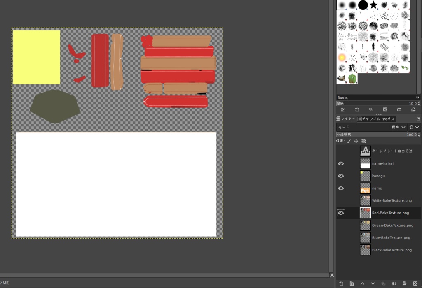The image size is (422, 288).
Task: Hide the name layer
Action: (x=341, y=188)
